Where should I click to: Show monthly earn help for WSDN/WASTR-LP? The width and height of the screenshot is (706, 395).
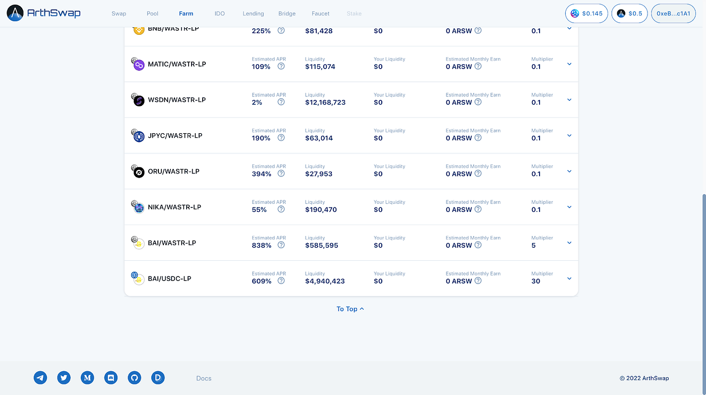[x=478, y=102]
